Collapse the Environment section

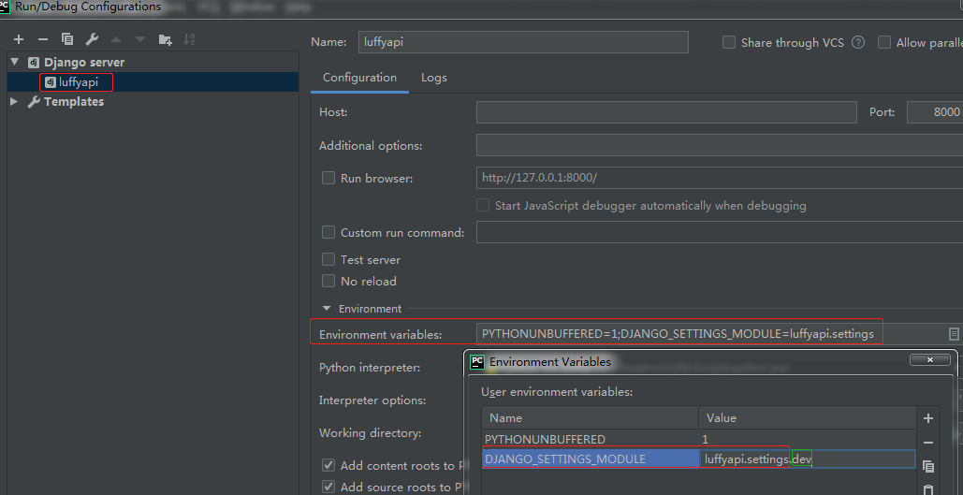click(327, 308)
